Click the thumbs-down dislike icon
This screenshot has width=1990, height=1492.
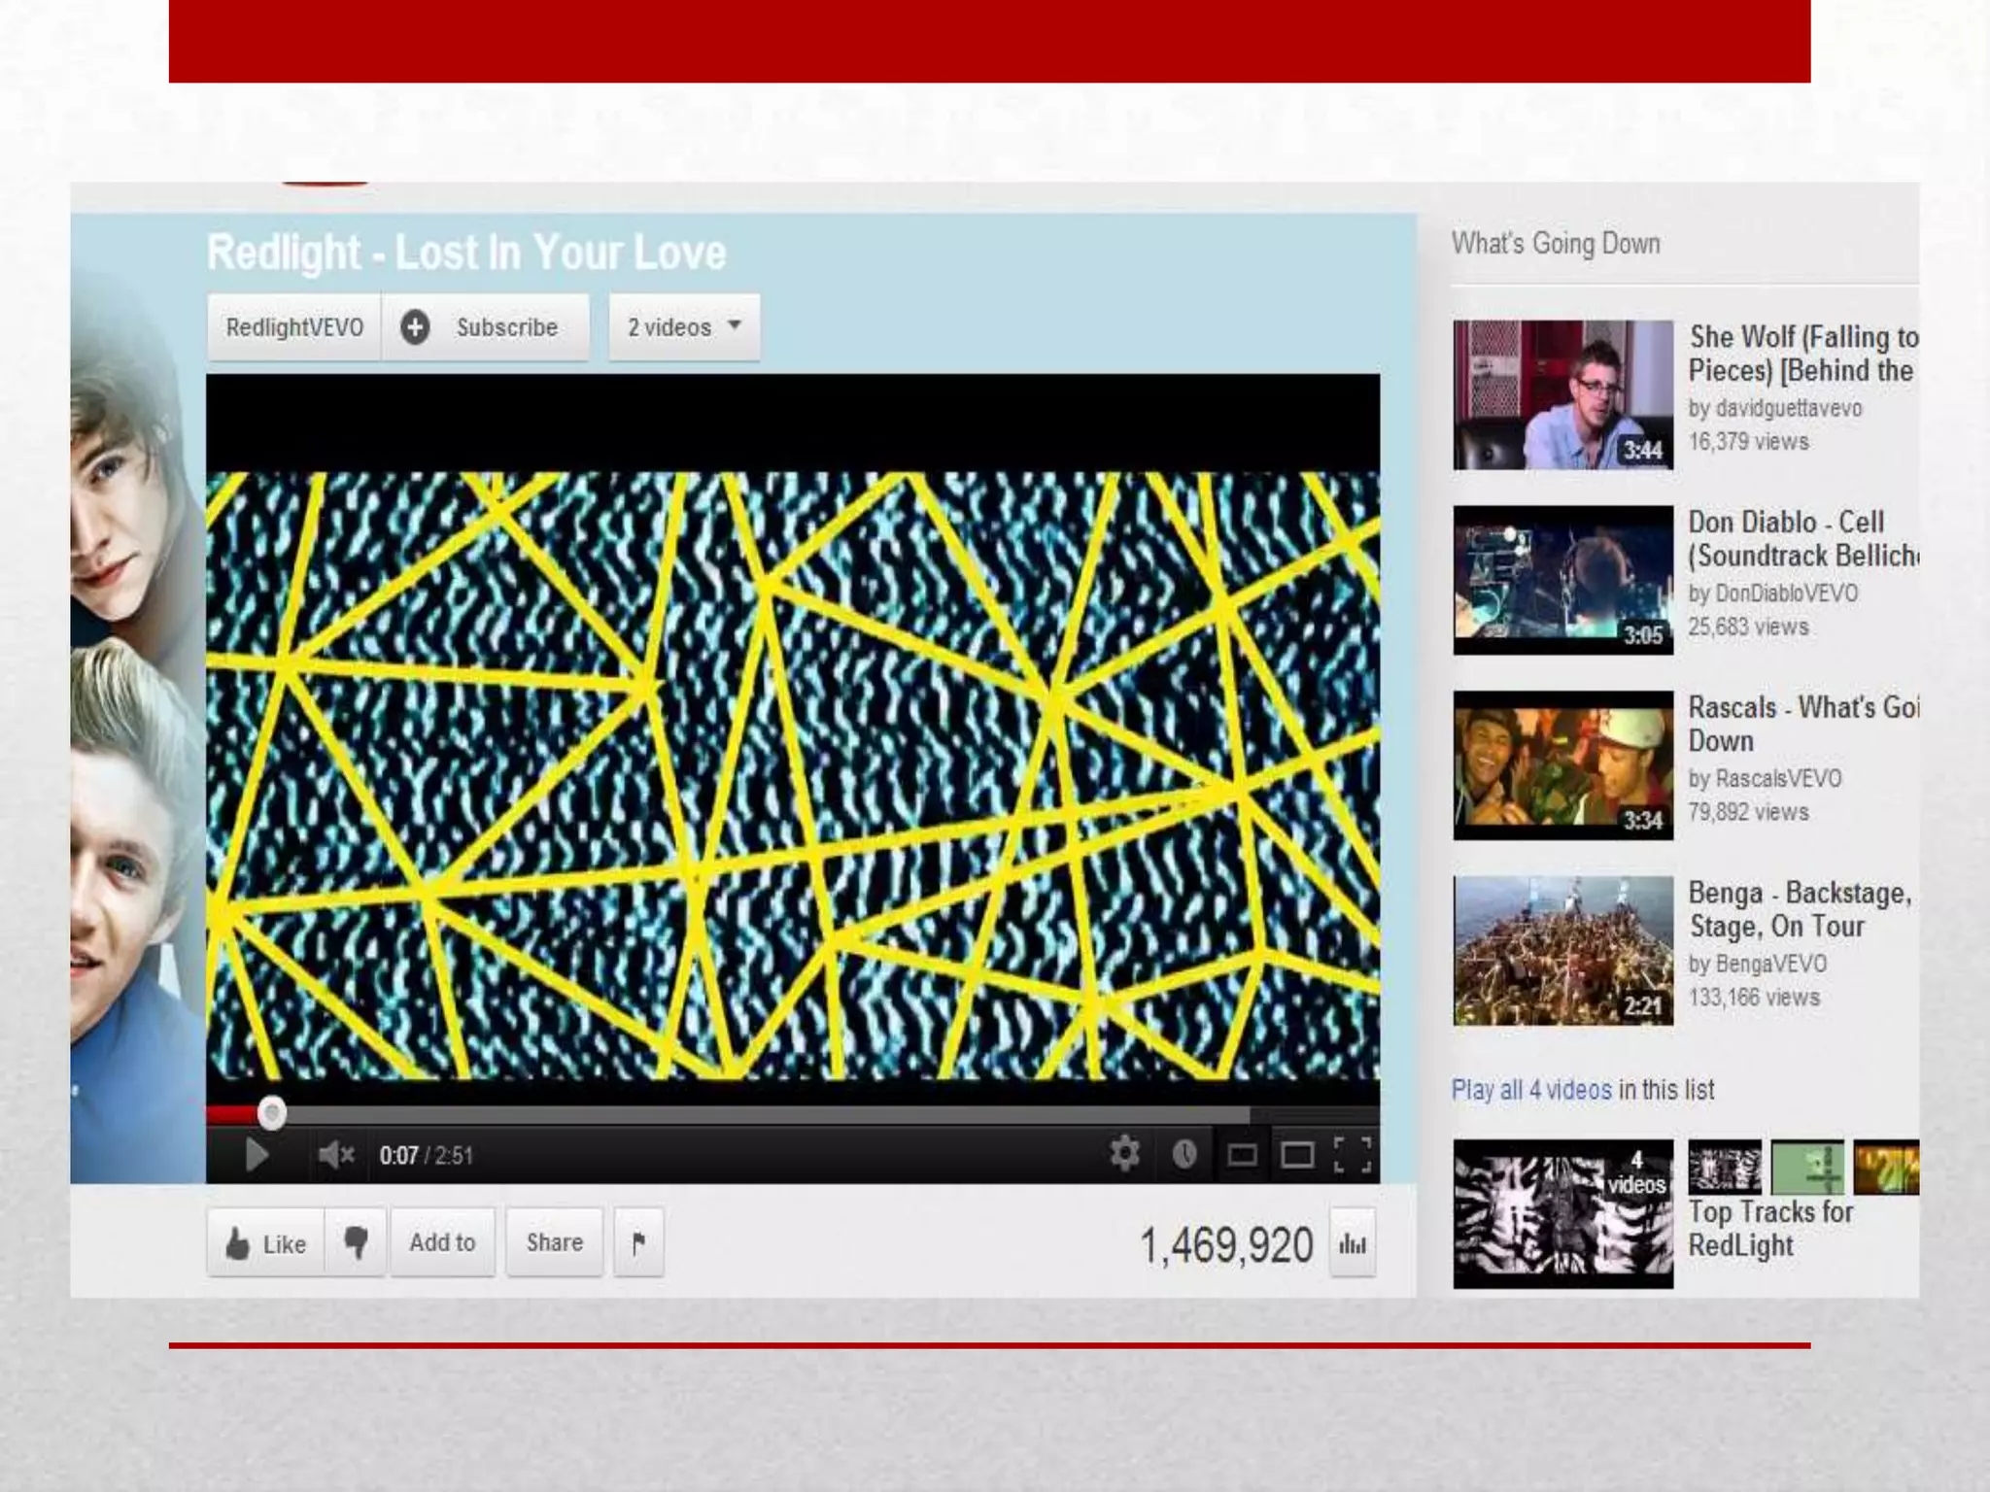click(x=357, y=1242)
